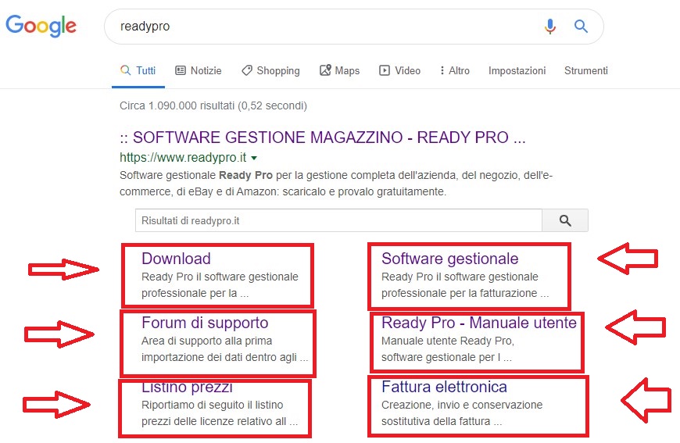The height and width of the screenshot is (443, 680).
Task: Open the Forum di supporto sitelink
Action: pos(205,323)
